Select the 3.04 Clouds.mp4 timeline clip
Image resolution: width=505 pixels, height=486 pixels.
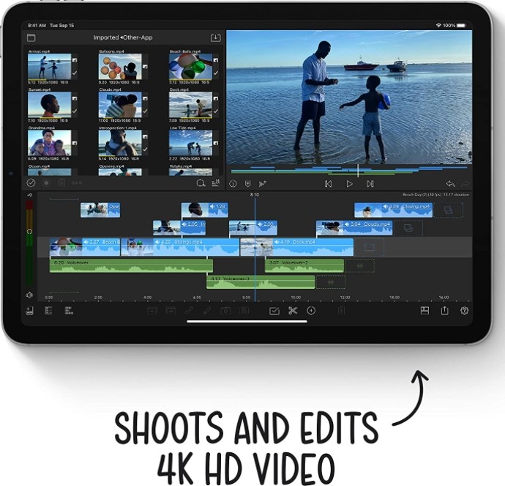(x=354, y=228)
